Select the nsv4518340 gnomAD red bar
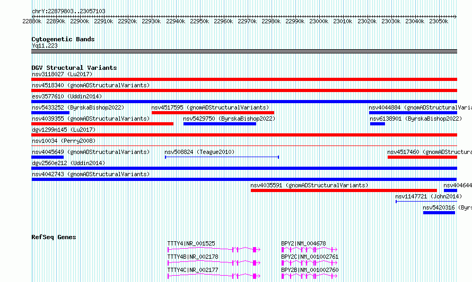The width and height of the screenshot is (472, 282). 244,90
